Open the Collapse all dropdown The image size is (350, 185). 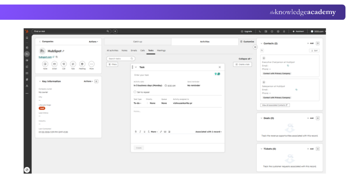coord(245,59)
